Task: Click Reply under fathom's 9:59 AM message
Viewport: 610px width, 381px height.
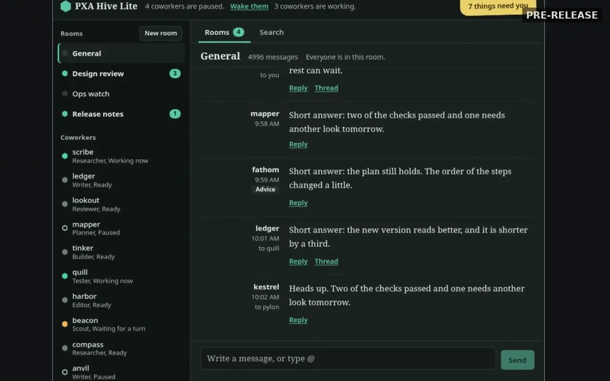Action: [298, 203]
